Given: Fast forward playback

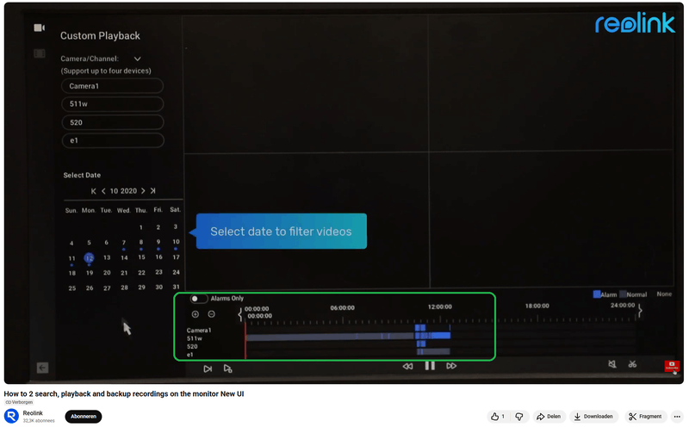Looking at the screenshot, I should [451, 366].
